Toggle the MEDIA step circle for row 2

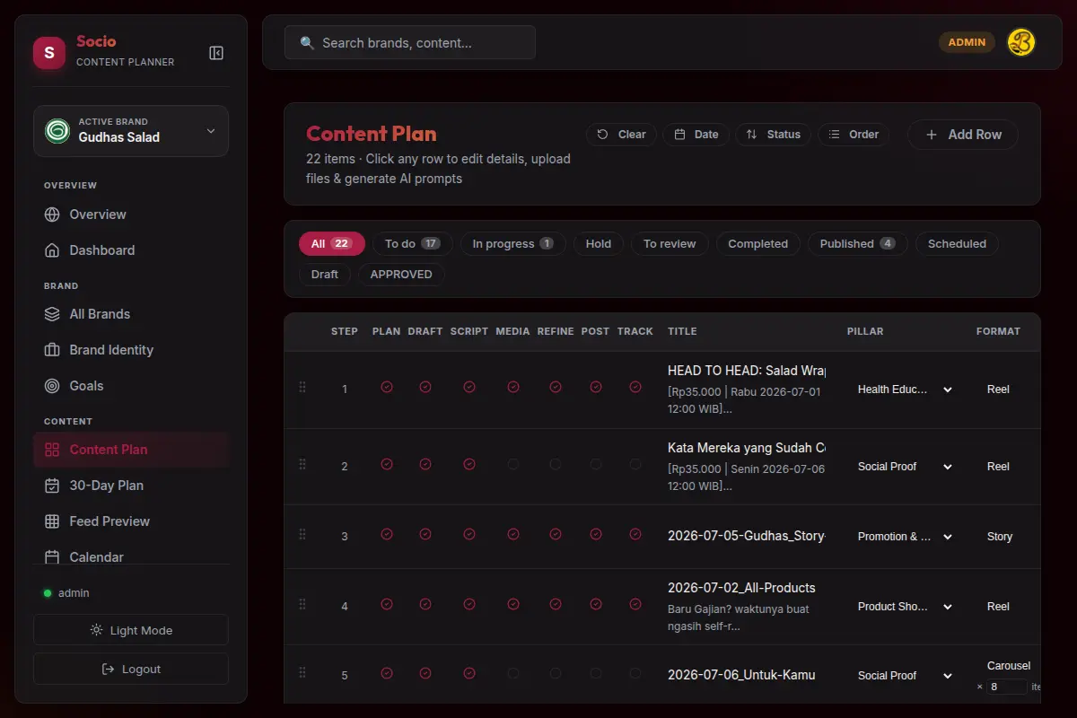[x=513, y=464]
